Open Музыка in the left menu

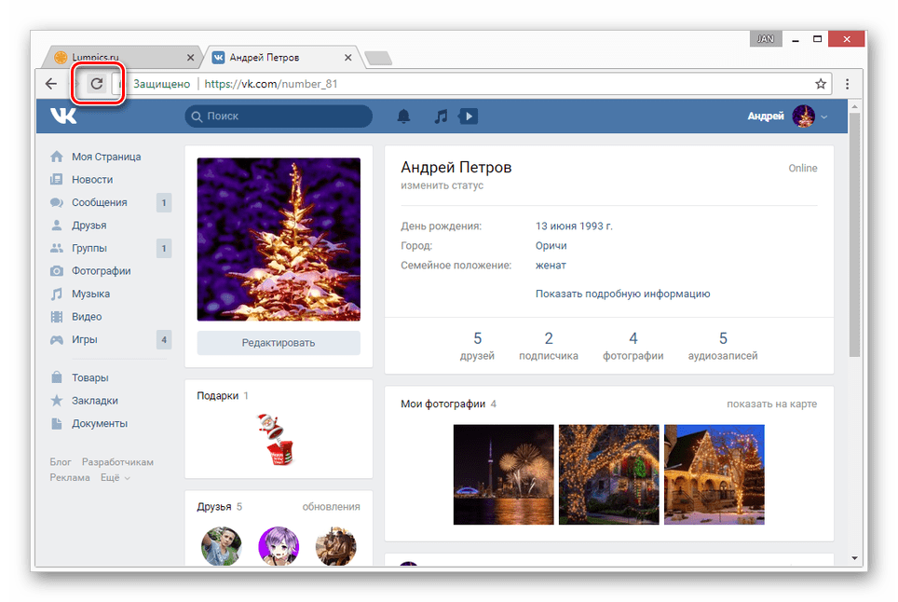click(90, 294)
